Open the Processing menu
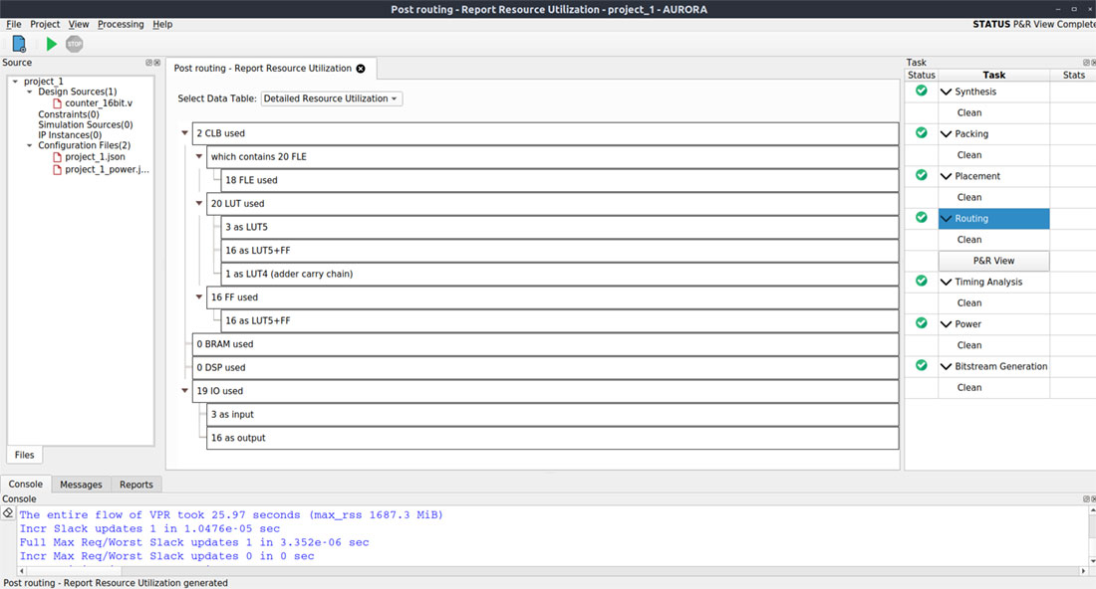 tap(121, 25)
